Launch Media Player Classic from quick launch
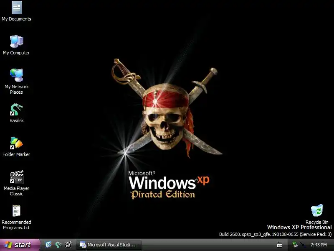334x251 pixels. (x=68, y=245)
